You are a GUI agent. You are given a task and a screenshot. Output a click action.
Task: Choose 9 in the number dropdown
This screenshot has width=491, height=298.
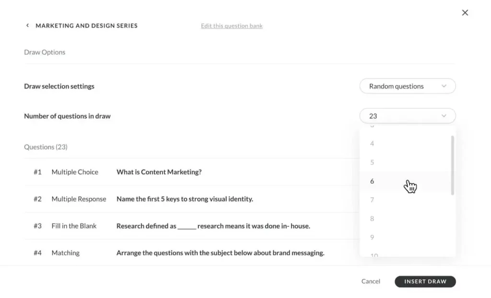[372, 237]
